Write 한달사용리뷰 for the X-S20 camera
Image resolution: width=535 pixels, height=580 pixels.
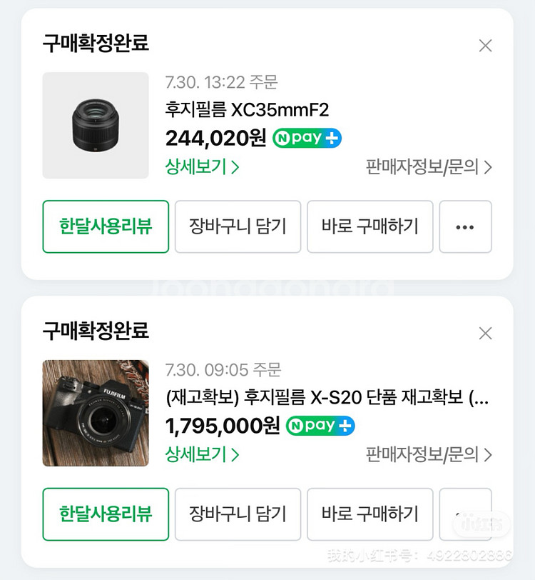pos(106,514)
